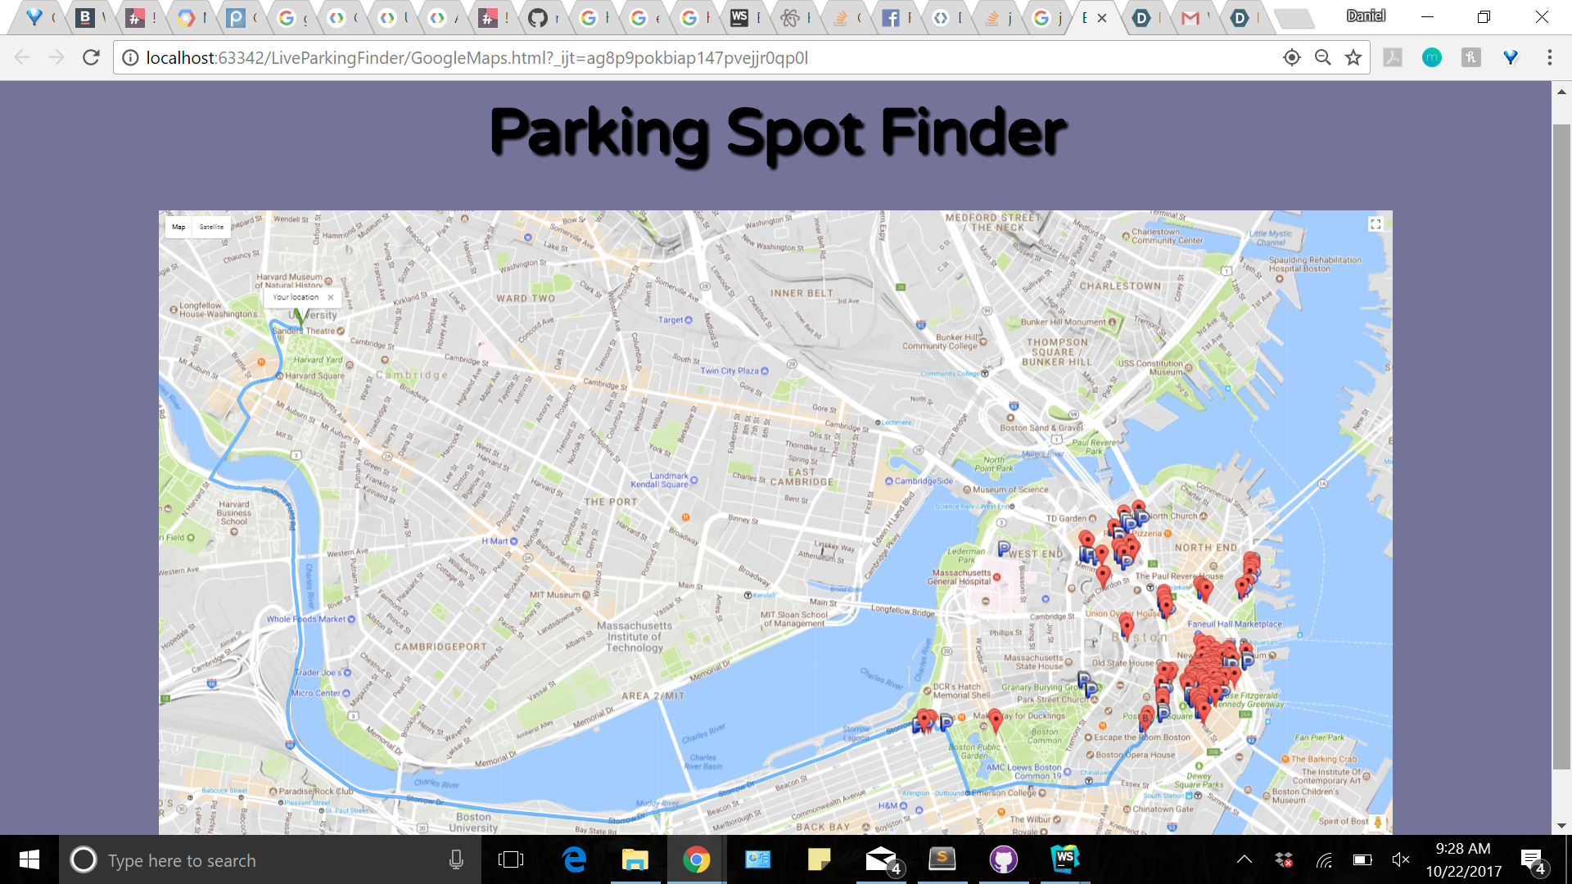Image resolution: width=1572 pixels, height=884 pixels.
Task: Click the Cortana microphone icon
Action: coord(456,859)
